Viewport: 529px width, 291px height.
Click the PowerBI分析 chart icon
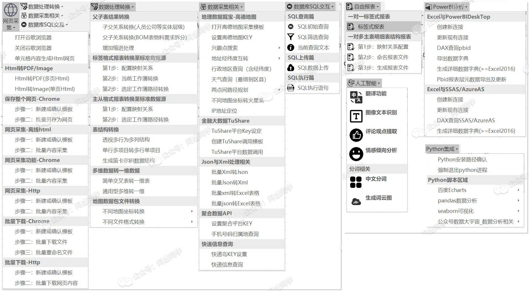coord(429,7)
